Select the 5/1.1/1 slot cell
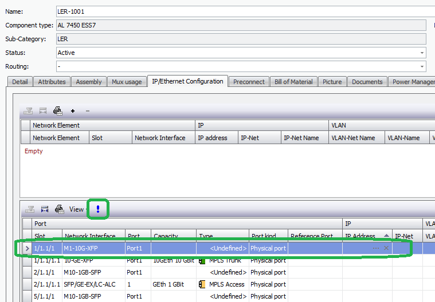The width and height of the screenshot is (435, 302). 46,296
